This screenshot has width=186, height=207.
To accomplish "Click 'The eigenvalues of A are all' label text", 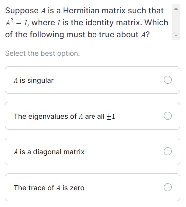I will click(59, 116).
